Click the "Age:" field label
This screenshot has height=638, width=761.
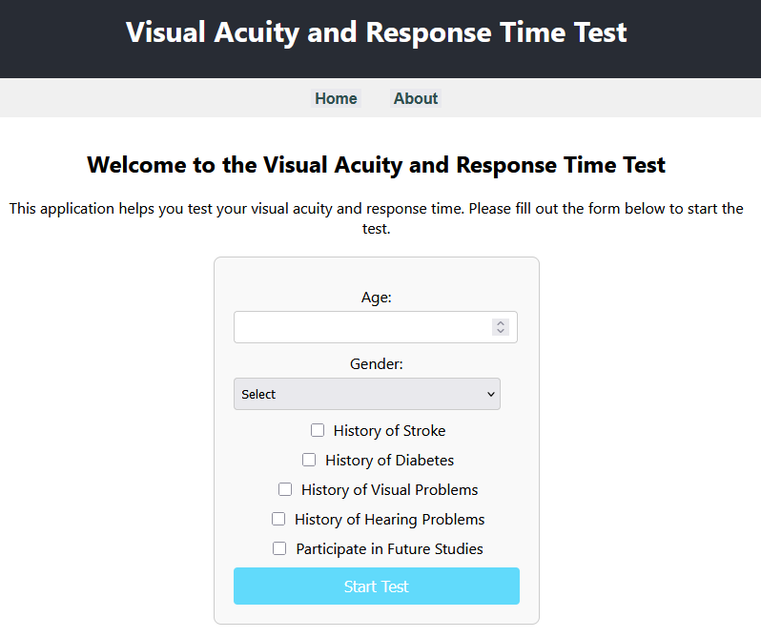pos(377,298)
